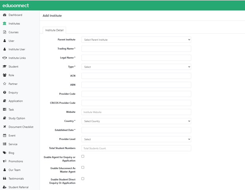Click the Document Checklist airplane icon
This screenshot has width=245, height=190.
(x=5, y=127)
